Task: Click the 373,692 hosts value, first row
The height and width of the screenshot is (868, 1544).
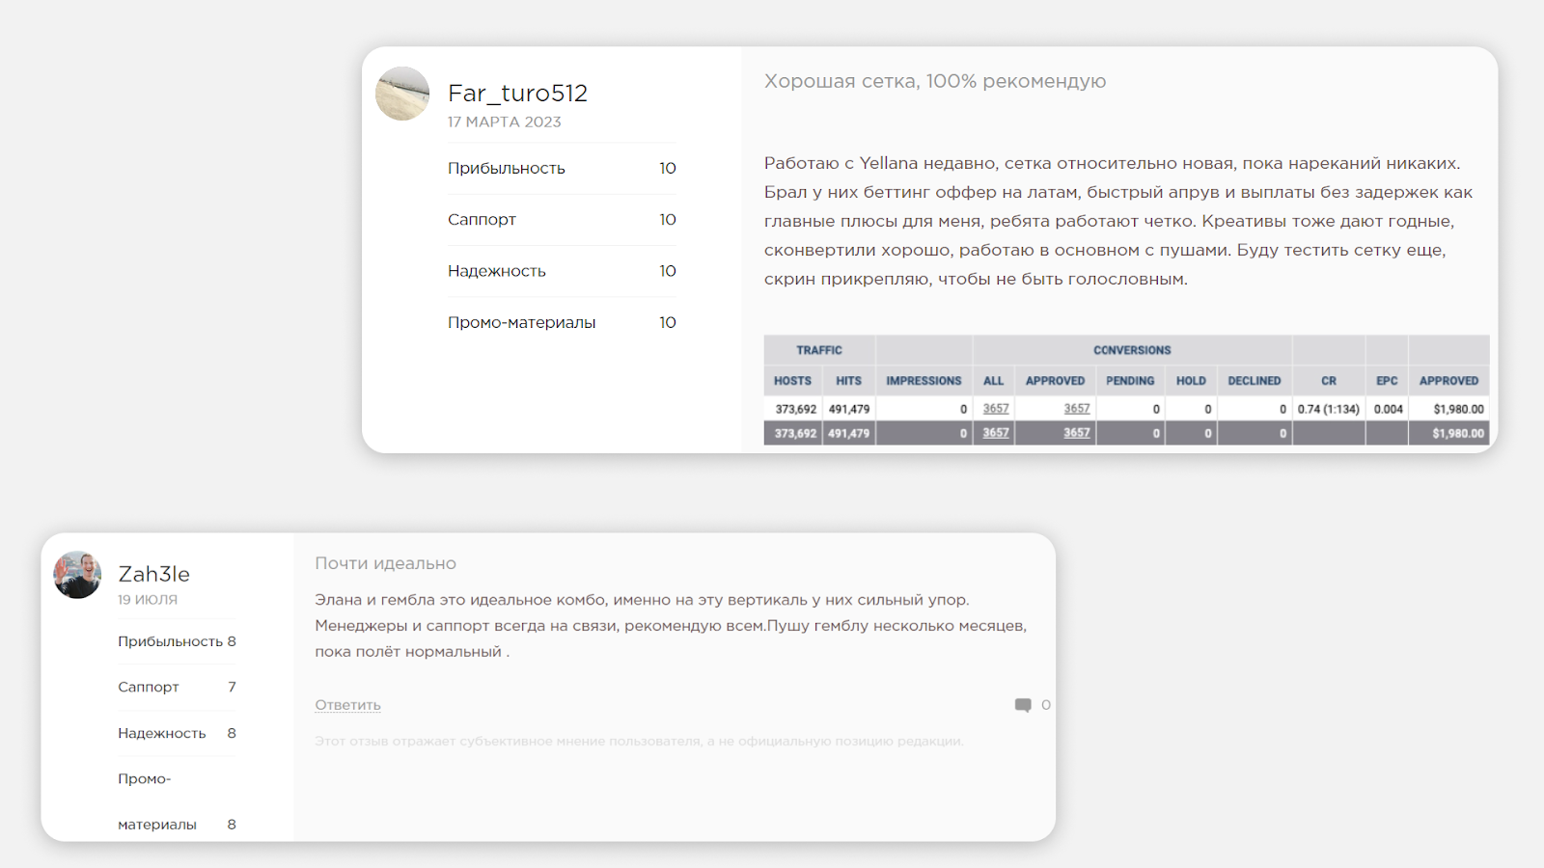Action: click(796, 409)
